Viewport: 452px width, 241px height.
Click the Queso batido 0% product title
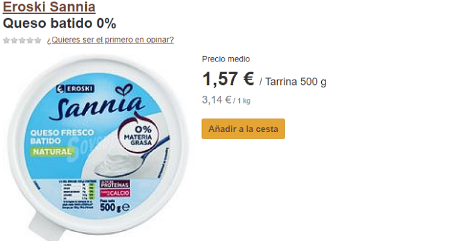(60, 23)
